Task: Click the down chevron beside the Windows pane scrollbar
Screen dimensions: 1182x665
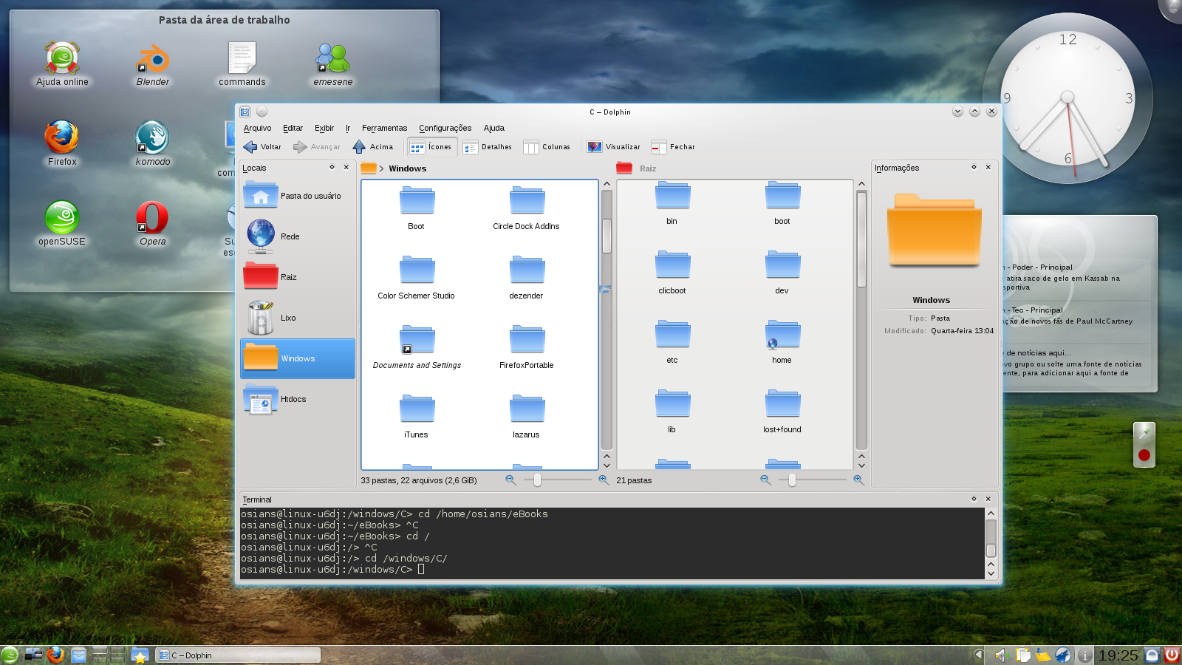Action: tap(607, 465)
